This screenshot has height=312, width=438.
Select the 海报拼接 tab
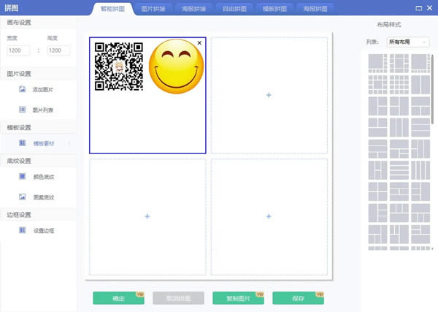(x=194, y=9)
